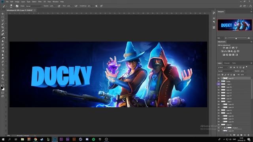Select the Clone Stamp tool
The height and width of the screenshot is (142, 253).
click(3, 41)
